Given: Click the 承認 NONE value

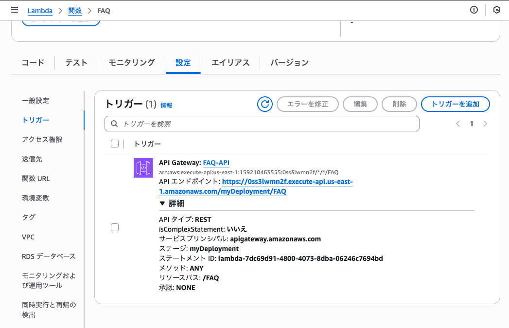Looking at the screenshot, I should pos(186,288).
